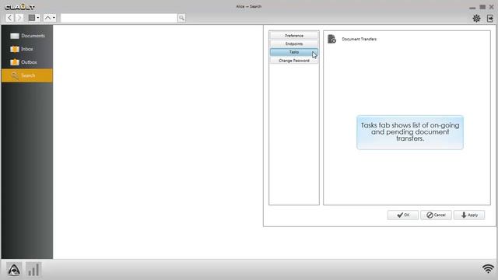
Task: Open Documents in the sidebar
Action: pos(27,36)
